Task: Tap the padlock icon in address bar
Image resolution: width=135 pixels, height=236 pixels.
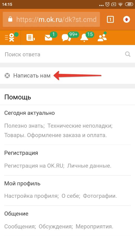Action: (x=10, y=19)
